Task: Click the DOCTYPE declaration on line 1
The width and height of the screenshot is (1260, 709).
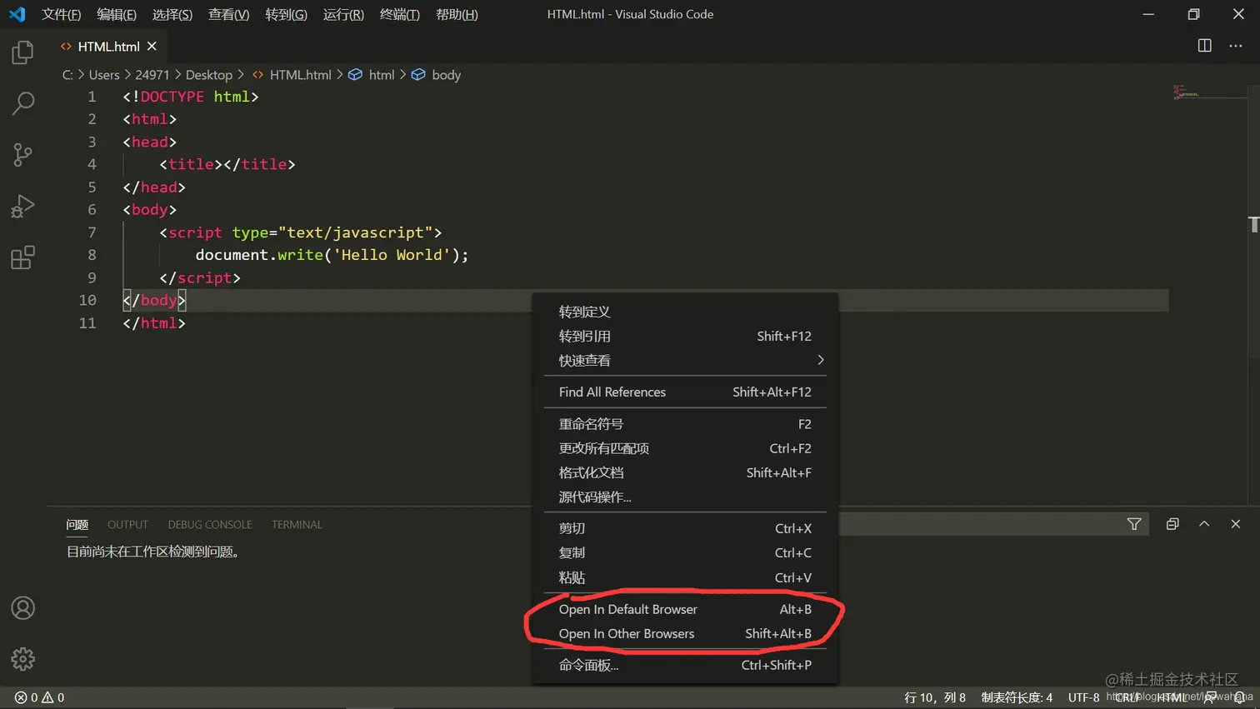Action: click(x=191, y=97)
